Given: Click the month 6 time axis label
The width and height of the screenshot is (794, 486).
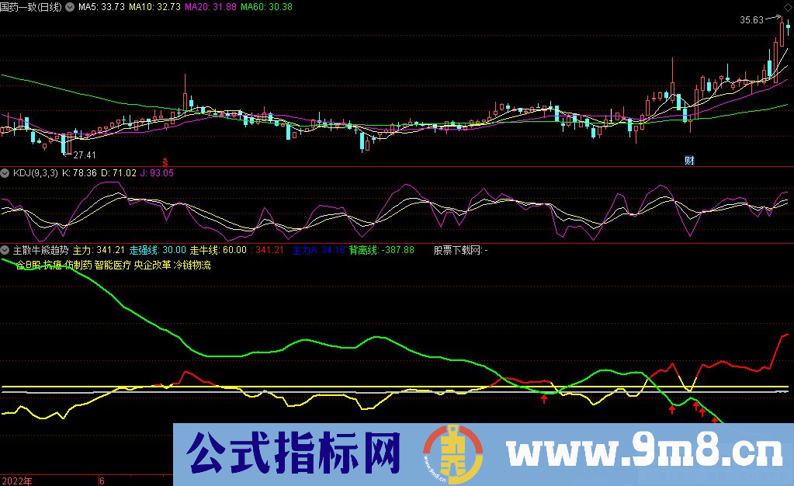Looking at the screenshot, I should click(102, 481).
